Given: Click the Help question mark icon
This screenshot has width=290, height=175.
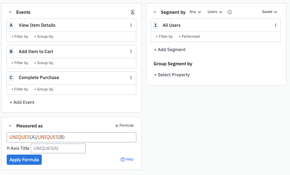Looking at the screenshot, I should click(123, 159).
